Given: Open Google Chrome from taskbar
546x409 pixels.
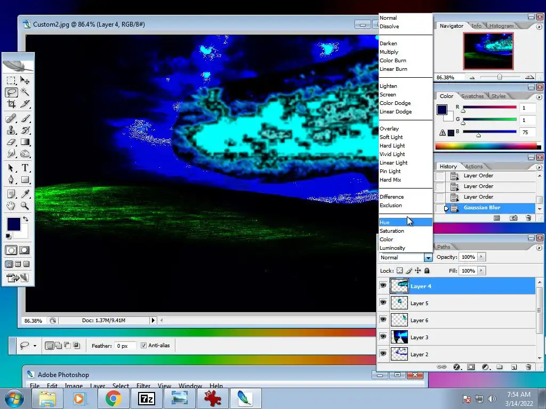Looking at the screenshot, I should coord(113,398).
